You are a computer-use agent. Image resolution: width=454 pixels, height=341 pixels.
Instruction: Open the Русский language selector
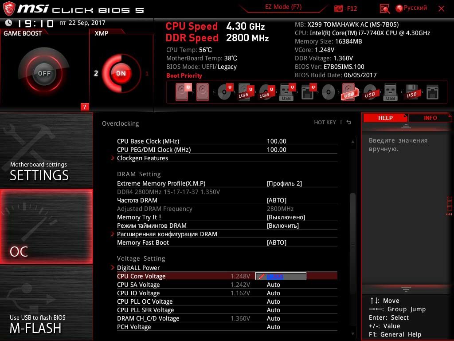pos(411,8)
